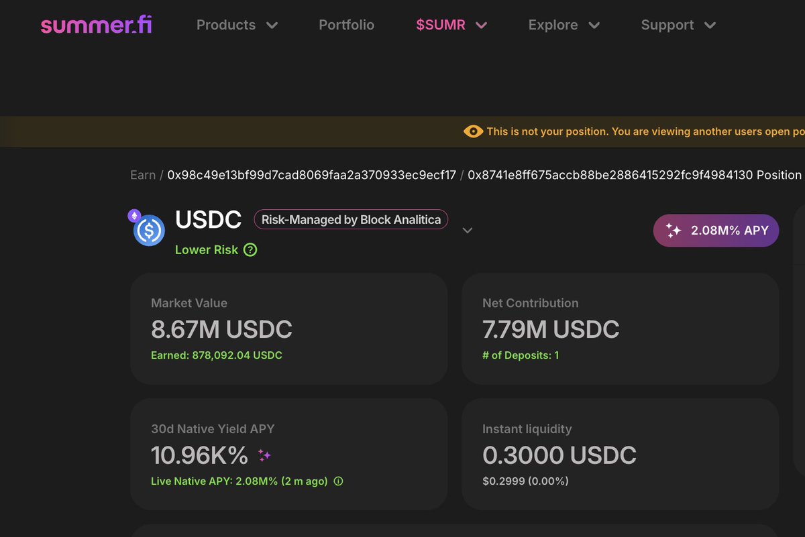805x537 pixels.
Task: Expand the Explore menu
Action: [564, 25]
